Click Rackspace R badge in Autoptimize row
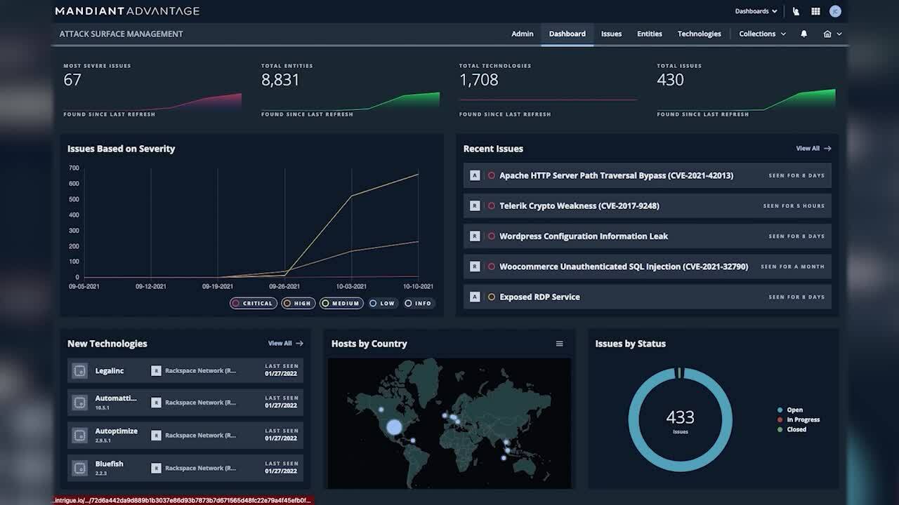Image resolution: width=899 pixels, height=505 pixels. (156, 436)
